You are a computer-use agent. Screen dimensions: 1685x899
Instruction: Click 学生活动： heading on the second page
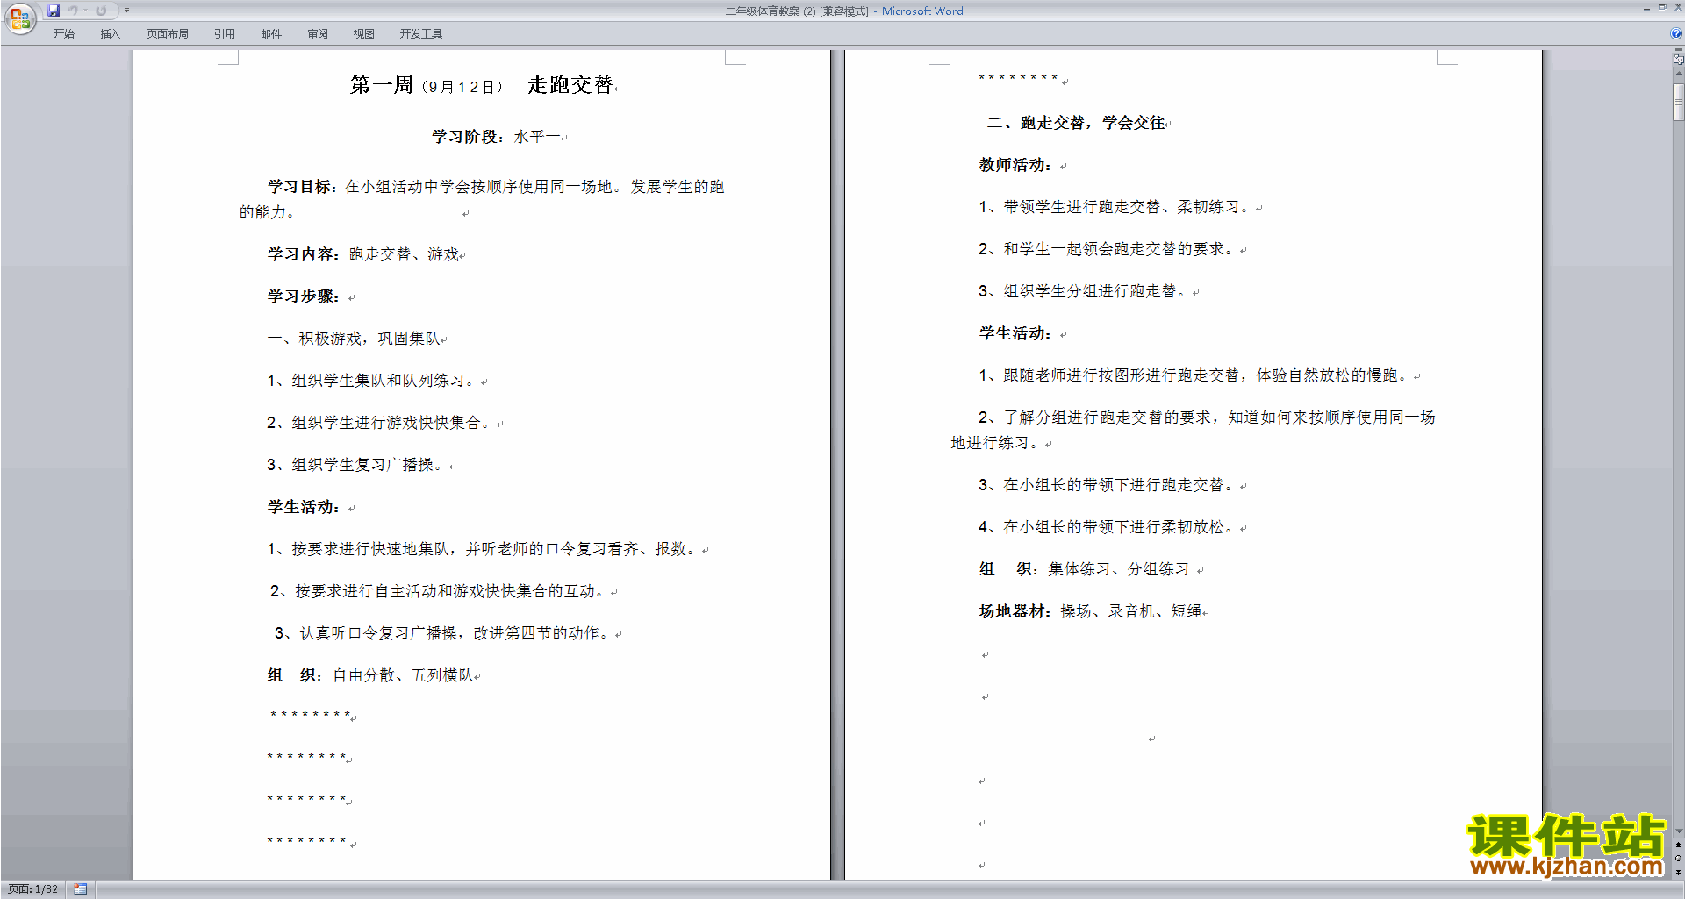[x=1015, y=333]
